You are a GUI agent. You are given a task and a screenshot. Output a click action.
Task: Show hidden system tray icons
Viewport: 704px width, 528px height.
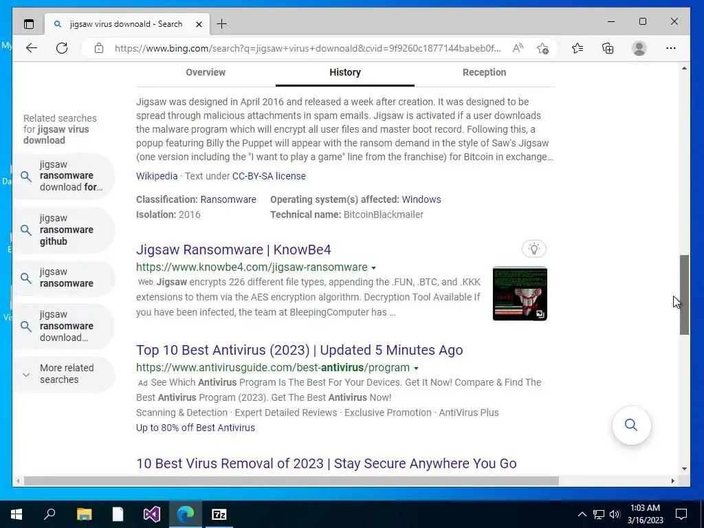point(582,514)
